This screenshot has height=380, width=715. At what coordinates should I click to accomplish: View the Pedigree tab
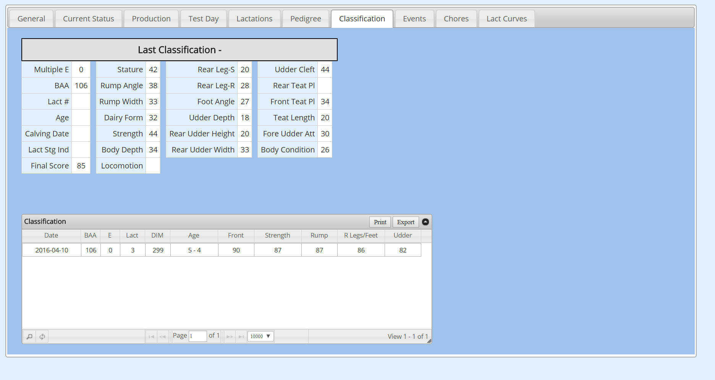[306, 19]
